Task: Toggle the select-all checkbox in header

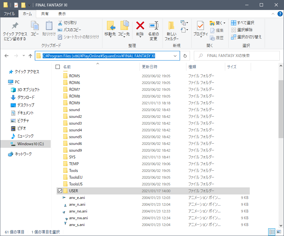Action: [x=58, y=67]
